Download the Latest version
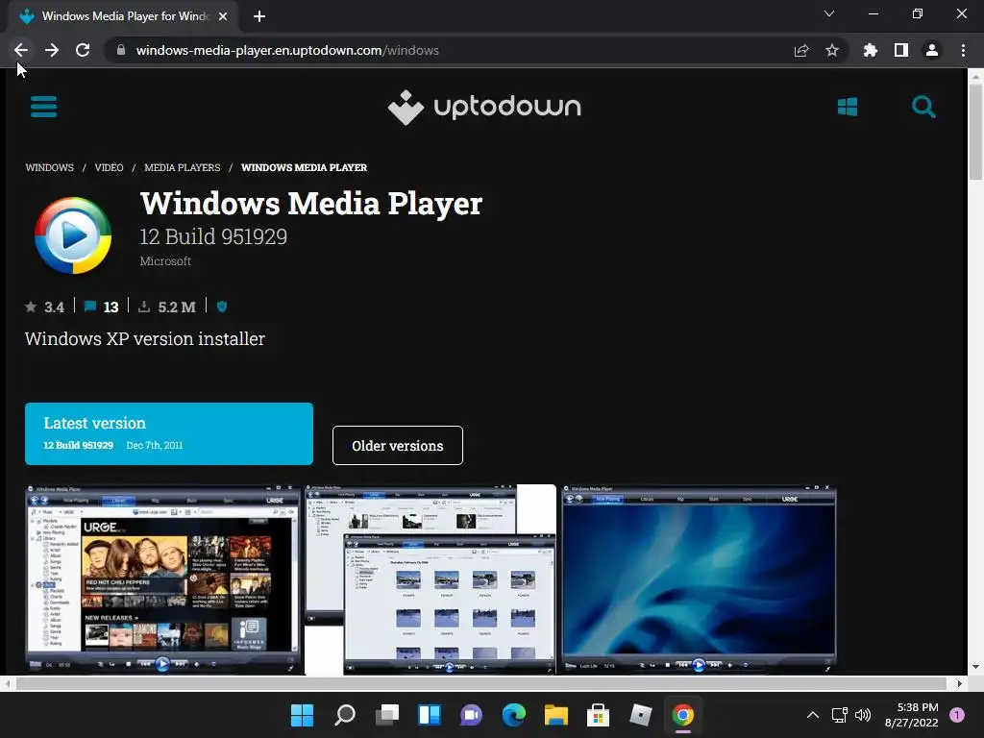 [169, 433]
